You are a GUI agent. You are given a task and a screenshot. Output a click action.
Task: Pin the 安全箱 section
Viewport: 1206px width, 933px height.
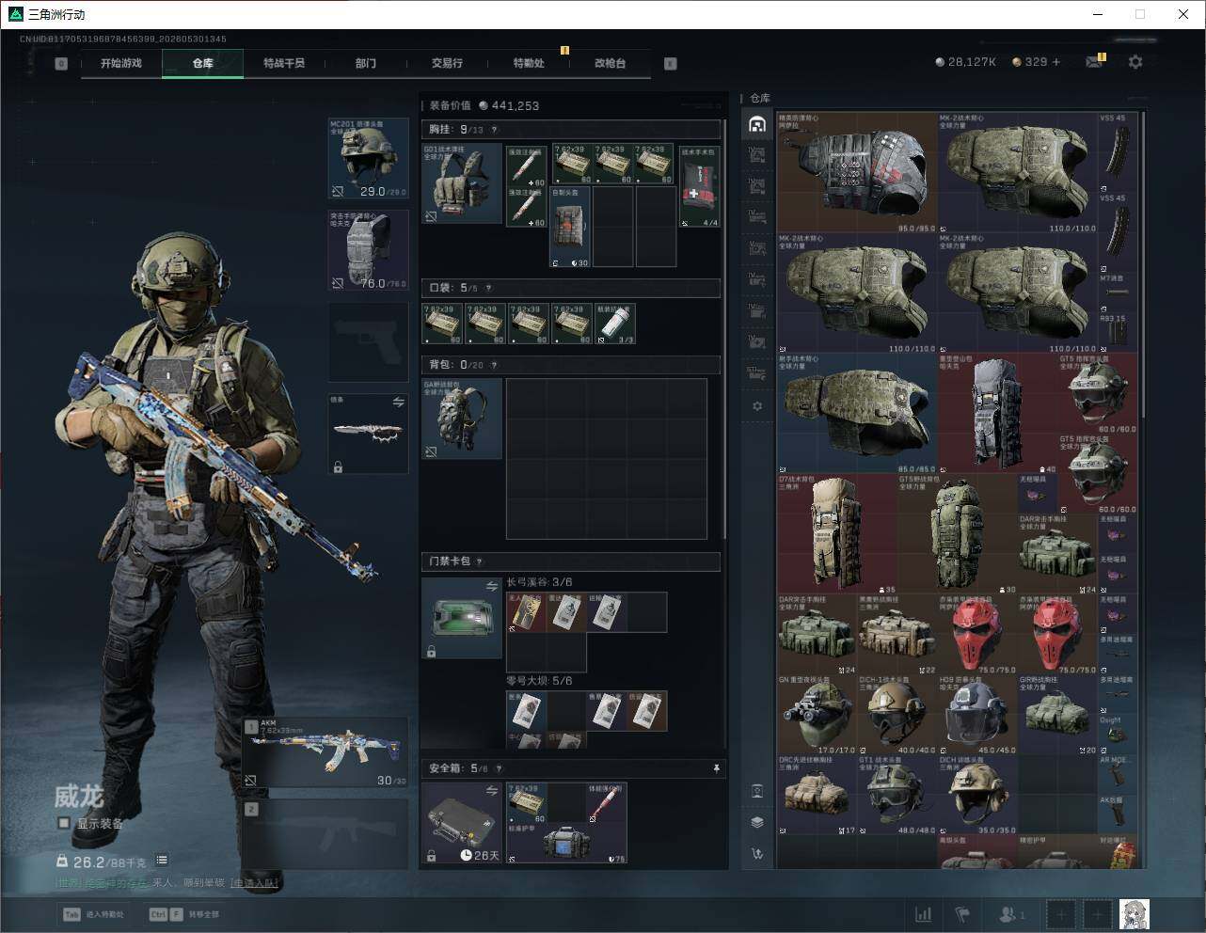pyautogui.click(x=716, y=768)
